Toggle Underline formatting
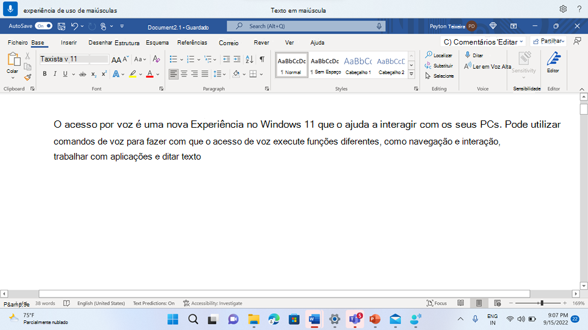Viewport: 588px width, 330px height. 65,74
